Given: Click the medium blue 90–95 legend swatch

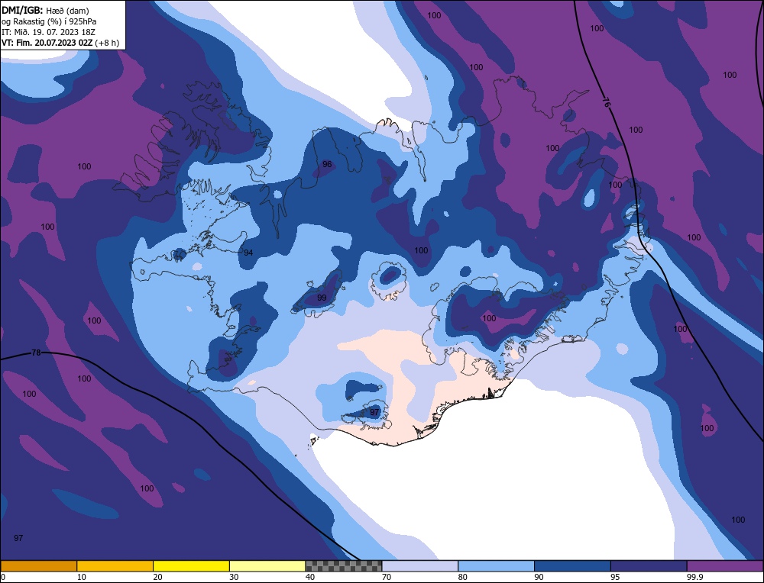Looking at the screenshot, I should pyautogui.click(x=572, y=566).
